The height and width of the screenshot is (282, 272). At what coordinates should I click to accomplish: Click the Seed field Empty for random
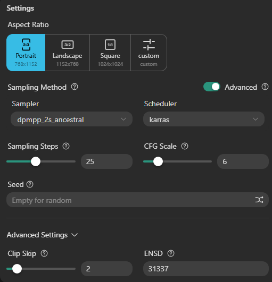(x=137, y=200)
